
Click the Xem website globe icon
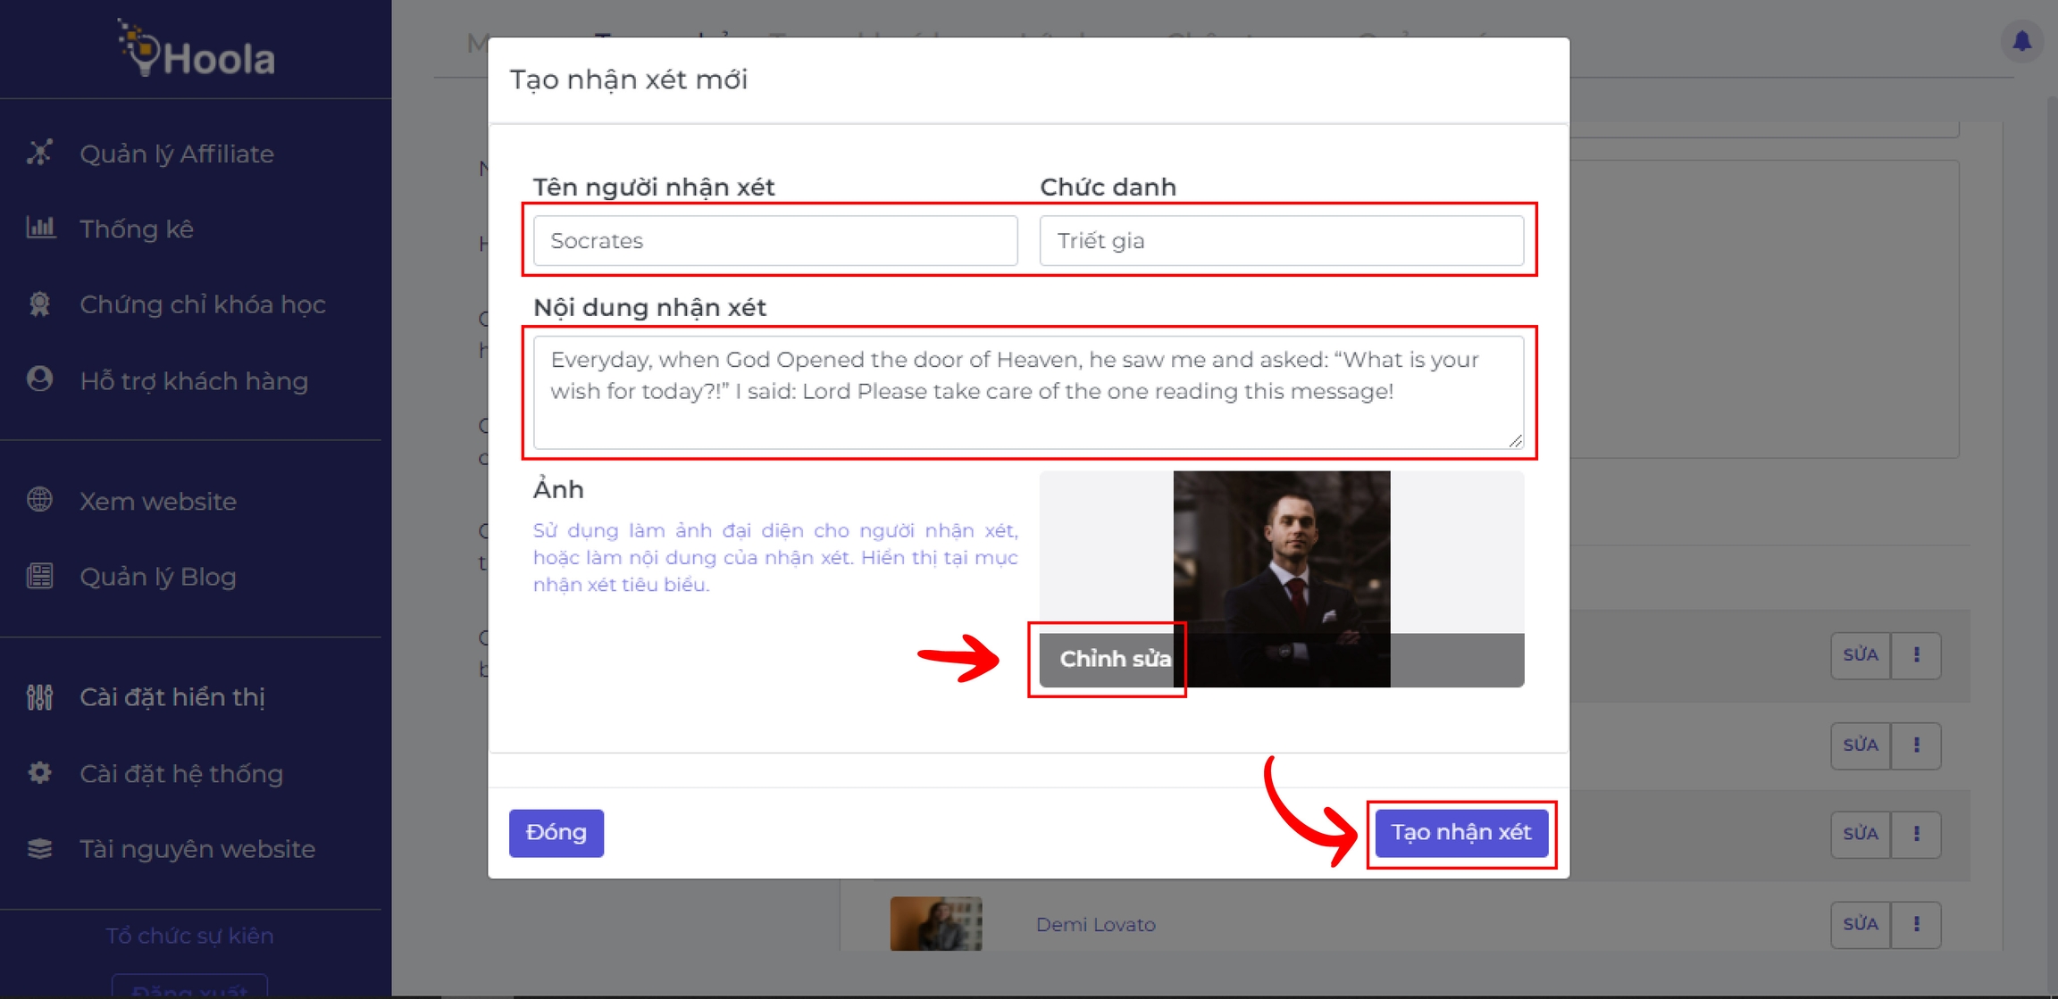coord(39,500)
